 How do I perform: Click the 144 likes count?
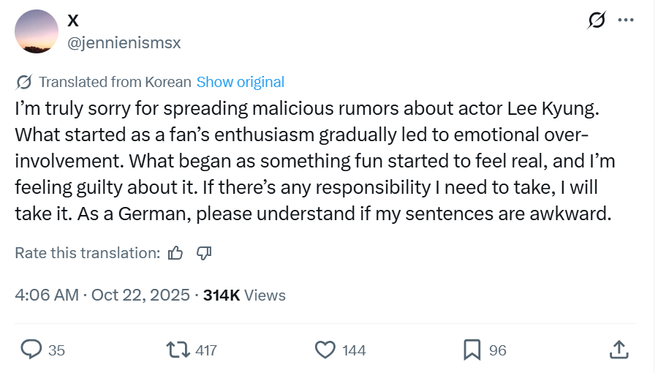click(x=354, y=351)
